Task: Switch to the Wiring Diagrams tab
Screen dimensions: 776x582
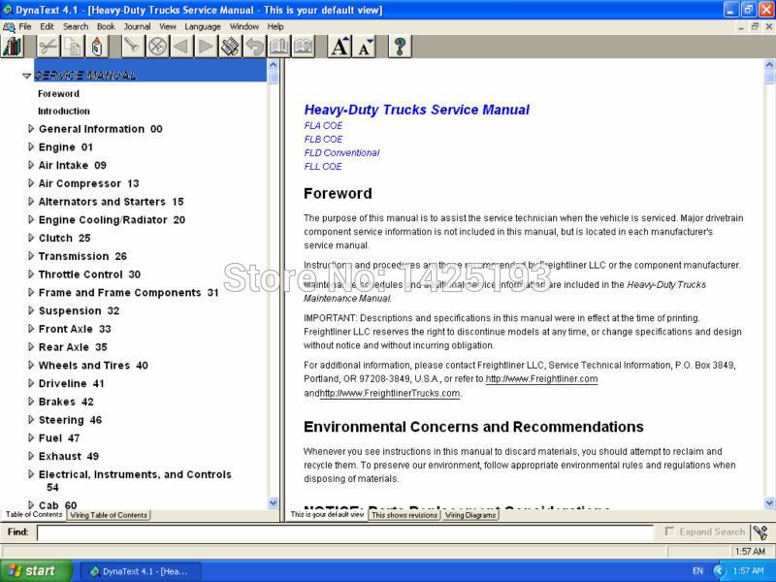Action: pyautogui.click(x=470, y=515)
